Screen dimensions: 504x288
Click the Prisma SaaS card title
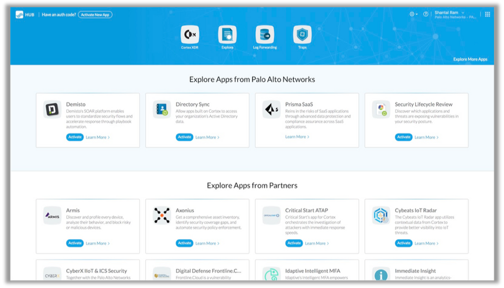click(299, 104)
